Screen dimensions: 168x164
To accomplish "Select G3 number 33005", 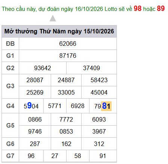I will (x=66, y=92).
